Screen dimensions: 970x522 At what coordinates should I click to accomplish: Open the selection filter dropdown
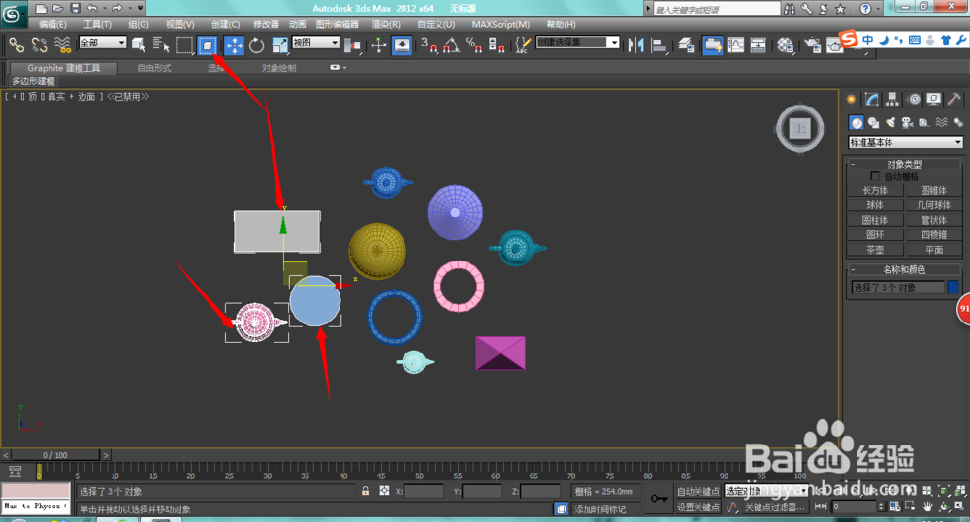pyautogui.click(x=103, y=43)
